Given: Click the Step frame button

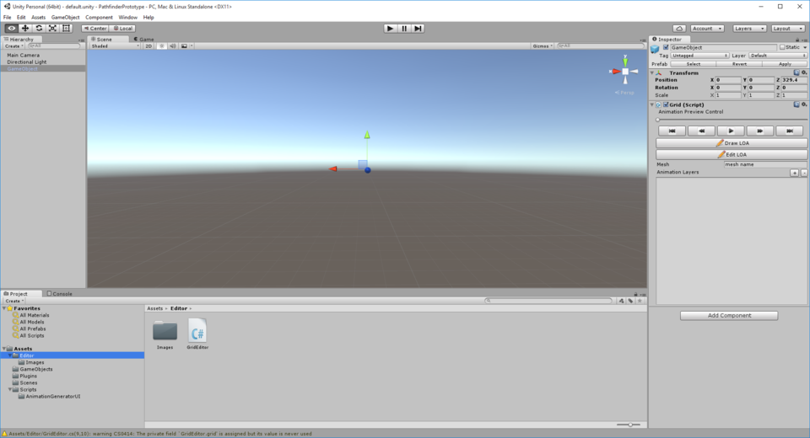Looking at the screenshot, I should (x=418, y=28).
